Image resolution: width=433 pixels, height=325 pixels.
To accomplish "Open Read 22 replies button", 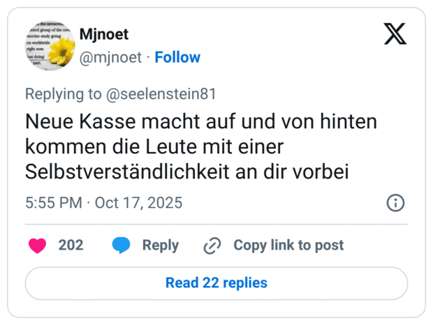I will pyautogui.click(x=216, y=283).
